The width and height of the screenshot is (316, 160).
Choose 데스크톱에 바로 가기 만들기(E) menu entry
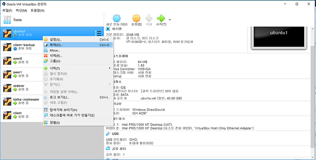78,115
